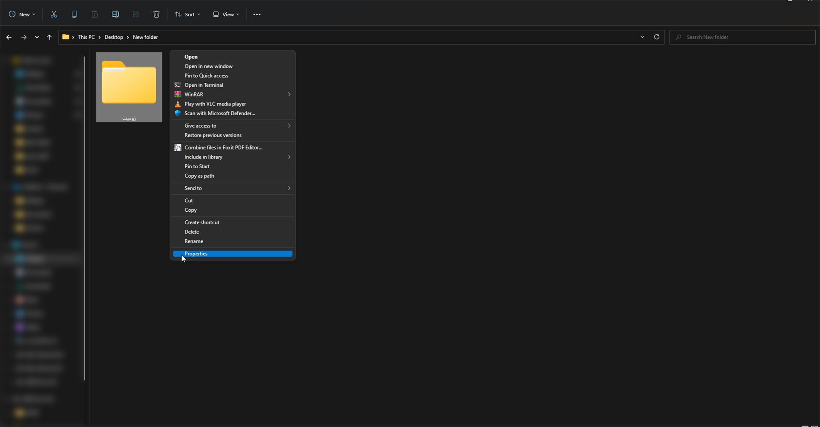Image resolution: width=820 pixels, height=427 pixels.
Task: Click the Back navigation arrow
Action: (9, 38)
